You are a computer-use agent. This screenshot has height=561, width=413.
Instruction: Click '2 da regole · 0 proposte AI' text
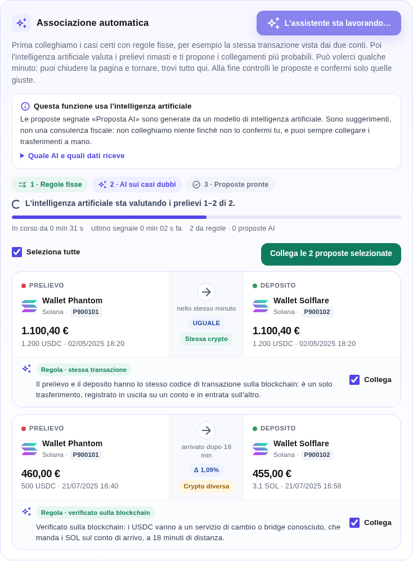[x=232, y=228]
